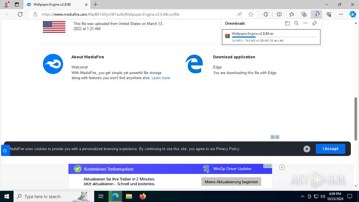Click the download progress bar
The height and width of the screenshot is (202, 359).
pos(274,37)
